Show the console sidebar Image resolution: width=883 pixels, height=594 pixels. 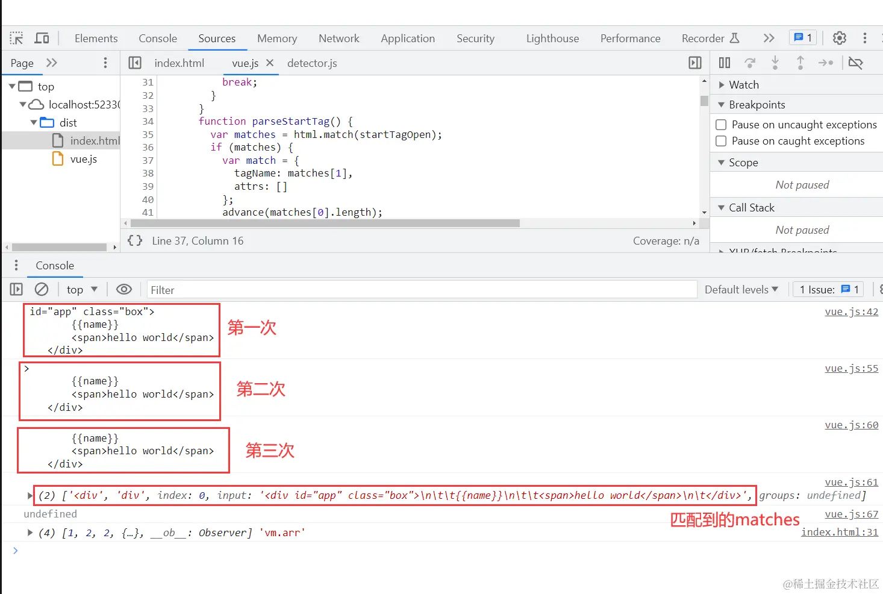click(x=16, y=290)
